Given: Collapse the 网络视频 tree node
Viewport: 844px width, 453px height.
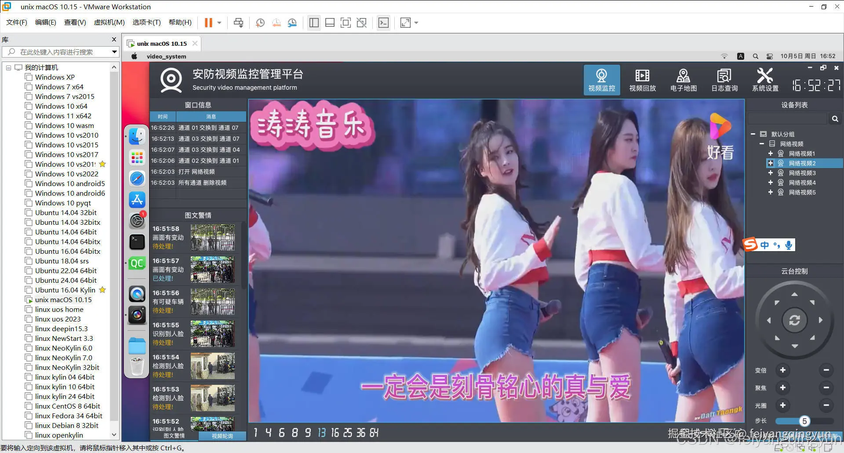Looking at the screenshot, I should point(762,144).
